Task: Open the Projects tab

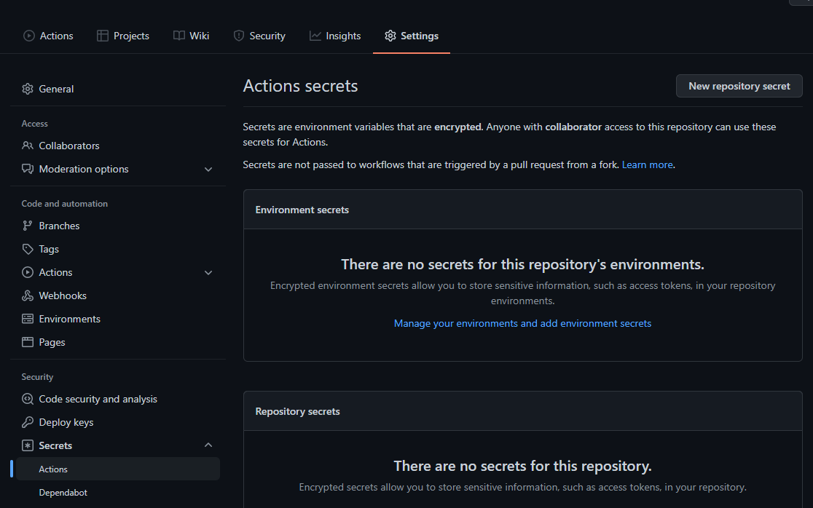Action: pyautogui.click(x=123, y=36)
